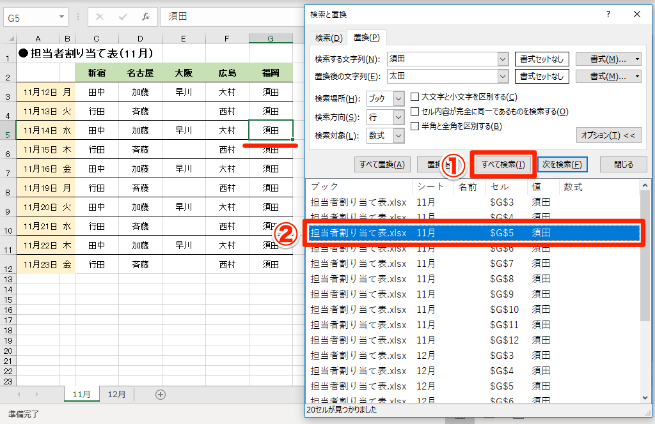Click the 福岡 header cell

click(x=271, y=73)
